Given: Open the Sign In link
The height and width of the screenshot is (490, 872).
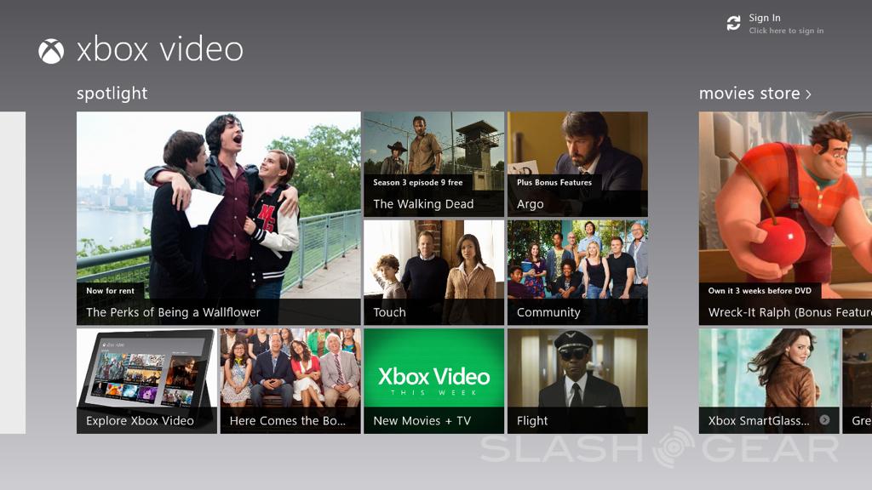Looking at the screenshot, I should (764, 18).
